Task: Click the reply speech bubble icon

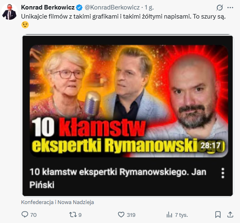Action: click(25, 214)
